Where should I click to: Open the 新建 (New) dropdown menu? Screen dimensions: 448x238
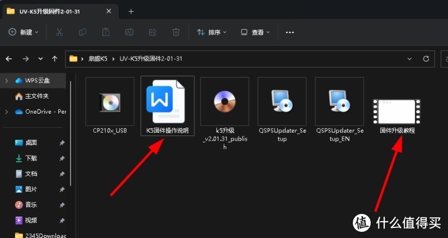click(24, 32)
